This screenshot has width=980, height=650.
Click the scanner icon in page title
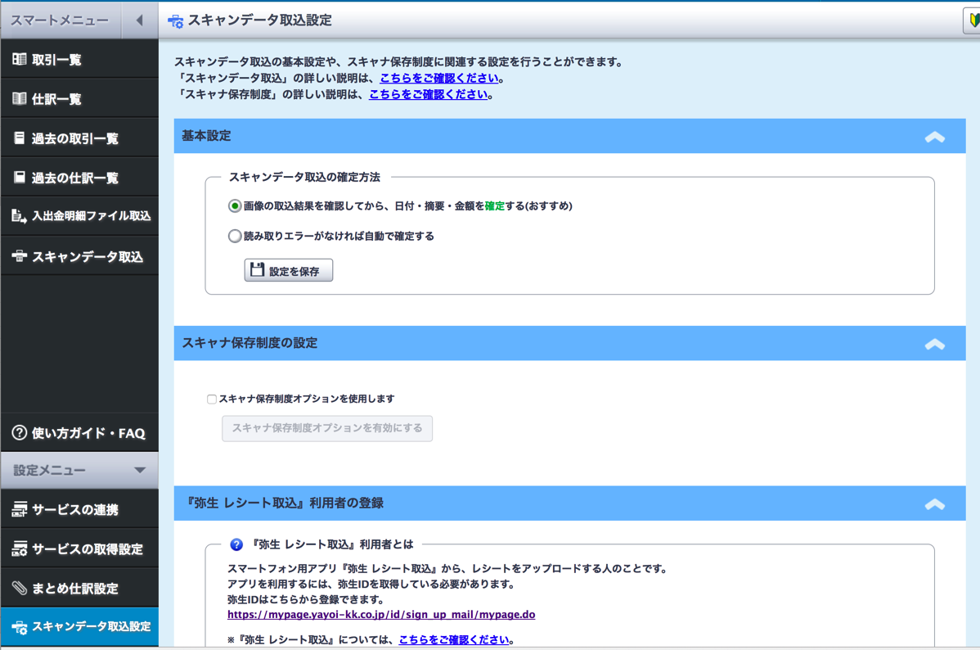[176, 21]
